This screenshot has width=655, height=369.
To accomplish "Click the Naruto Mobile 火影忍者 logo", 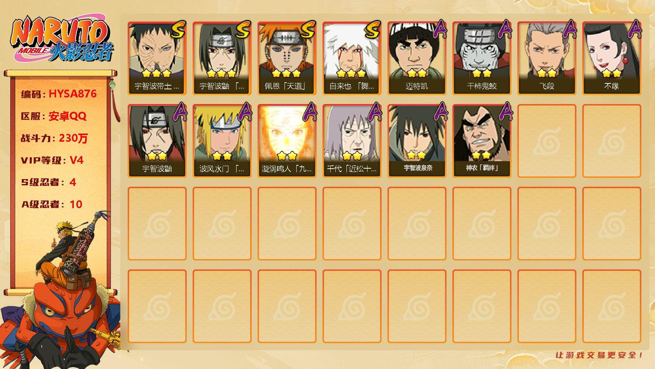I will pyautogui.click(x=62, y=39).
